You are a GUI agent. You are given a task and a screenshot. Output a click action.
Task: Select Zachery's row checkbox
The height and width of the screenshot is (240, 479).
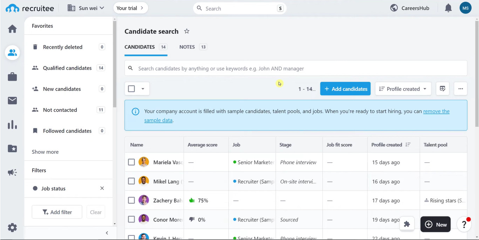[x=131, y=200]
